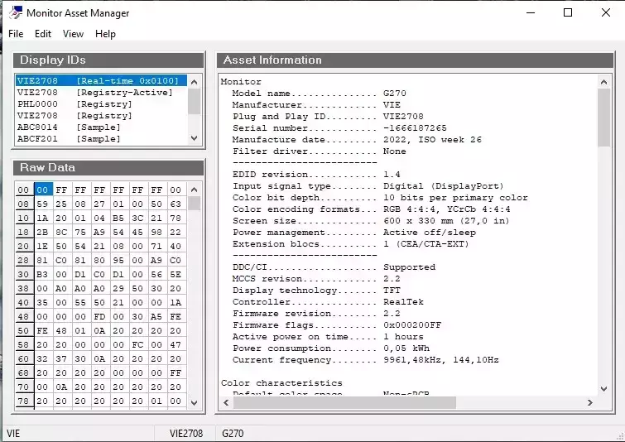Click Current frequency 144,10Hz line
The image size is (625, 442).
coord(366,360)
